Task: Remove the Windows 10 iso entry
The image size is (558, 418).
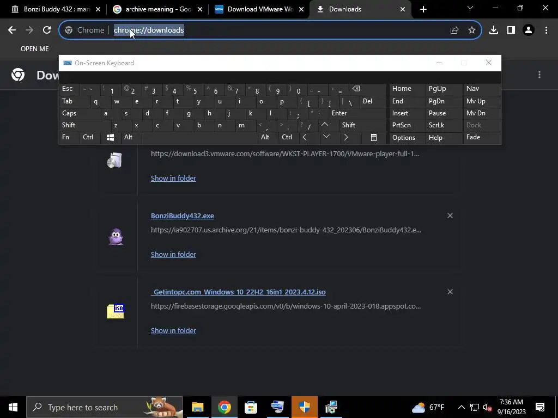Action: click(450, 292)
